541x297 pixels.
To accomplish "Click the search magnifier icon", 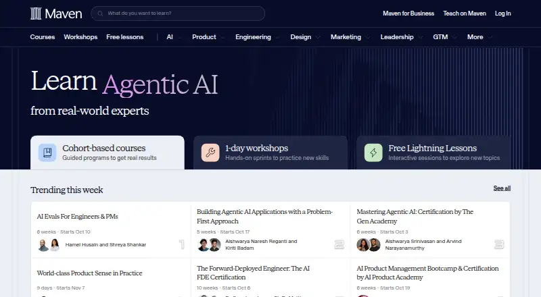I will pos(100,13).
